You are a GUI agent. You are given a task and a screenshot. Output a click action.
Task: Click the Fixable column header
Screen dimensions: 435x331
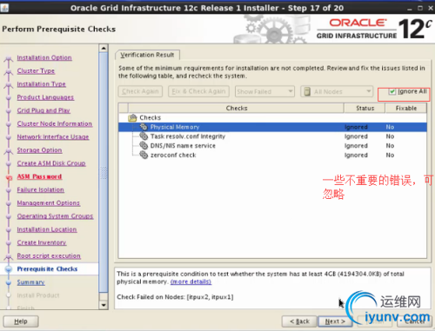pyautogui.click(x=406, y=108)
